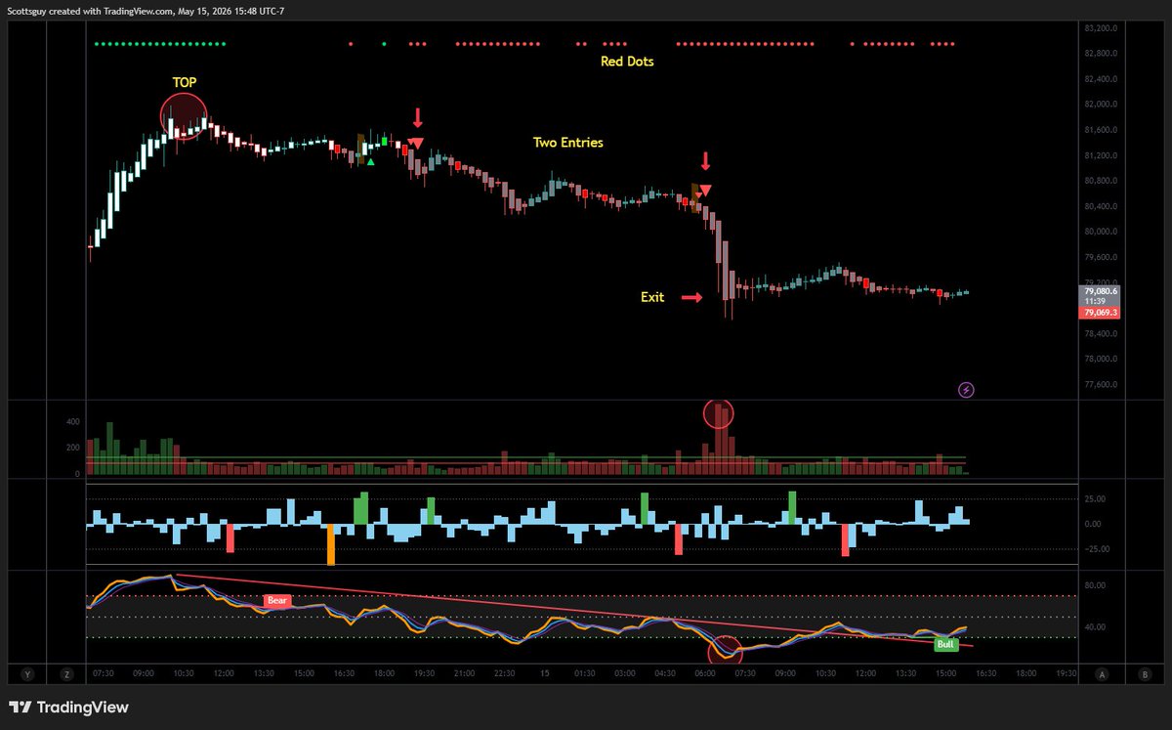Select the orange bar in the histogram pane
Image resolution: width=1172 pixels, height=730 pixels.
click(x=331, y=544)
